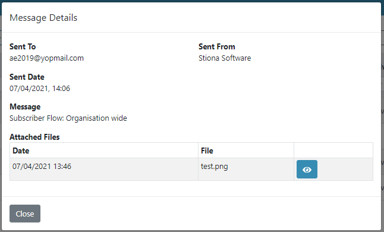View the attached test.png file
This screenshot has height=232, width=384.
point(307,170)
